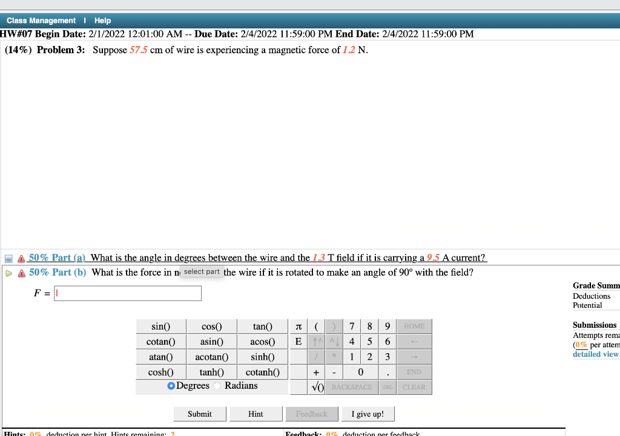The height and width of the screenshot is (436, 620).
Task: Open the detailed view link under Submissions
Action: click(x=594, y=354)
